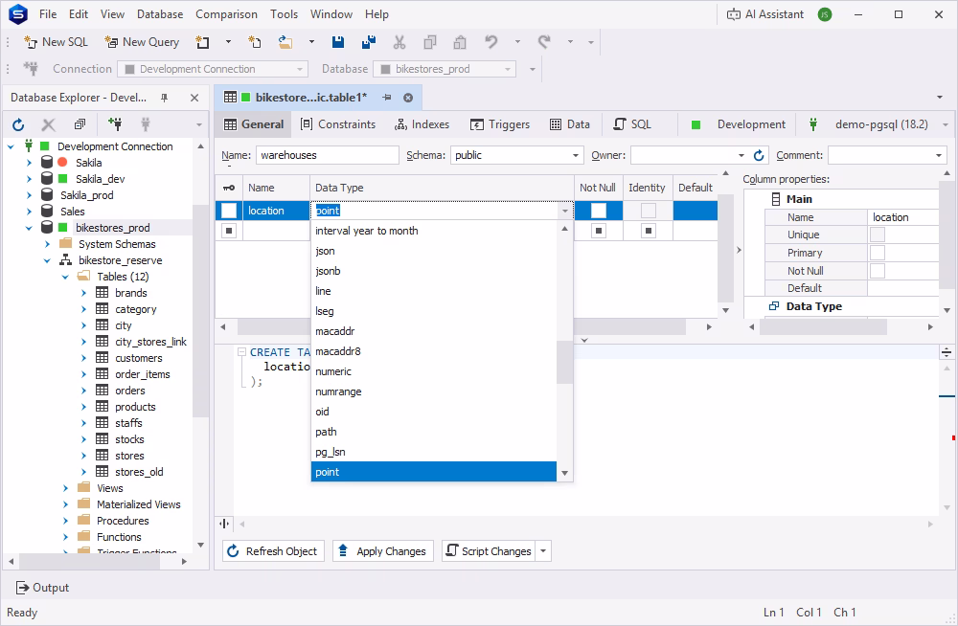Collapse the bikestores_prod tree node
Screen dimensions: 958x626
pos(29,228)
